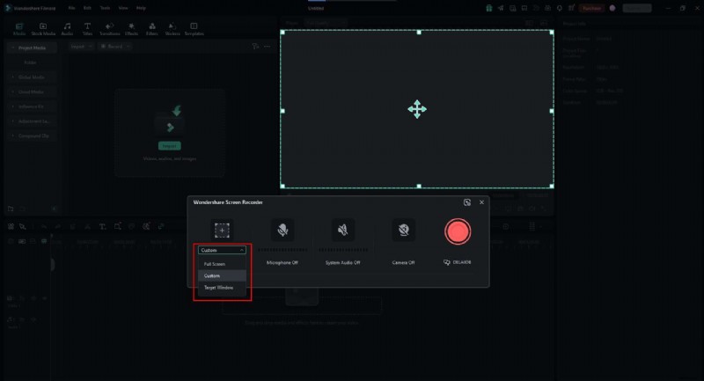The image size is (704, 381).
Task: Click the top-left corner capture area handle
Action: (x=282, y=33)
